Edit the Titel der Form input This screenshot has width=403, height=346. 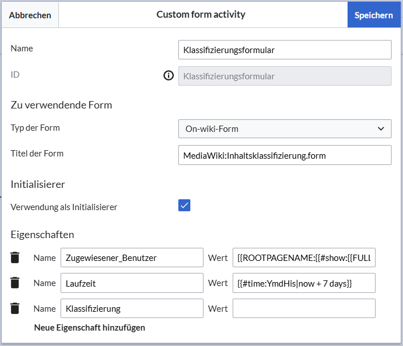click(284, 155)
